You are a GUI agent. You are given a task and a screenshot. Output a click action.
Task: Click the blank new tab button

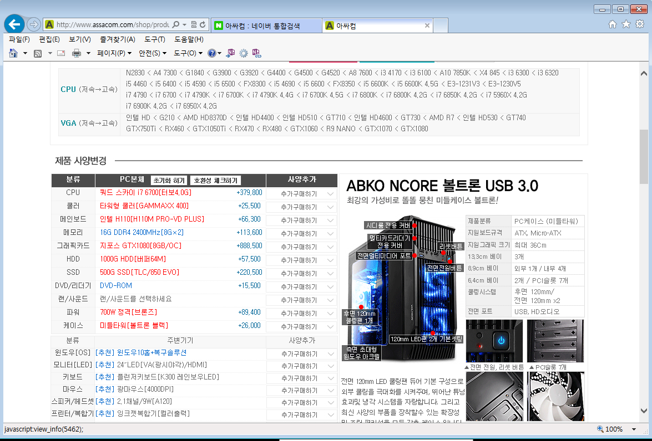point(441,25)
